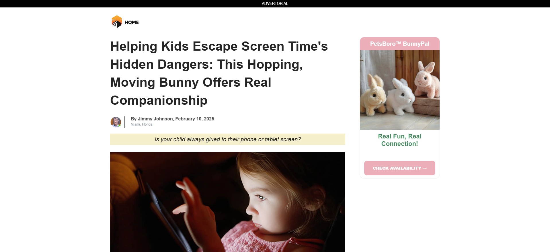
Task: Click the orange house logo icon
Action: pos(117,22)
